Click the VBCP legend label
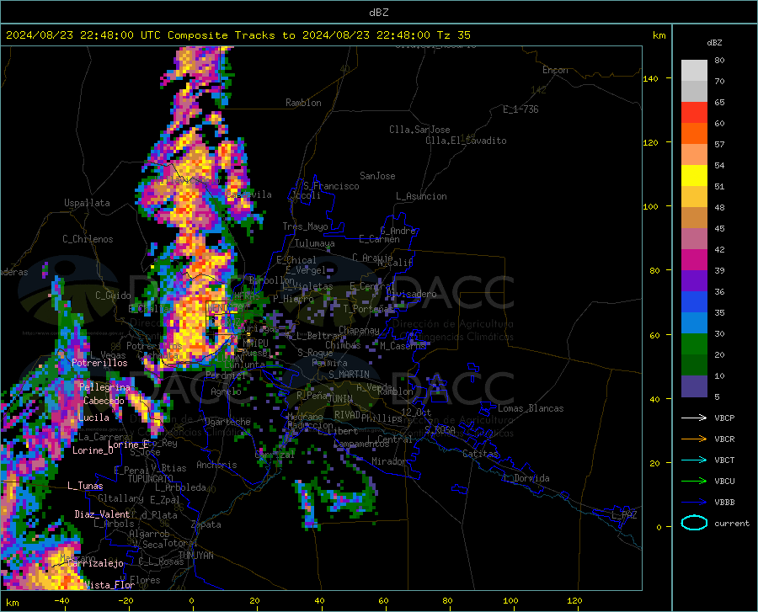 (x=724, y=418)
